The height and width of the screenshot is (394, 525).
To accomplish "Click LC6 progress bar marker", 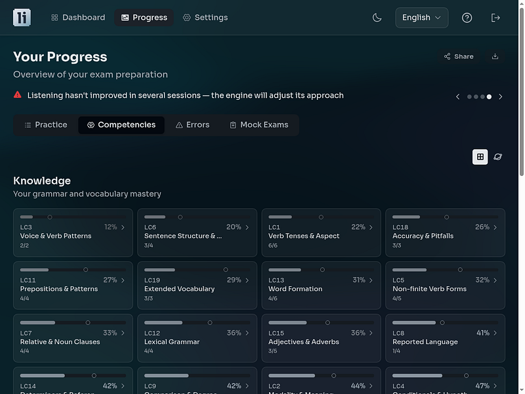I will point(180,217).
